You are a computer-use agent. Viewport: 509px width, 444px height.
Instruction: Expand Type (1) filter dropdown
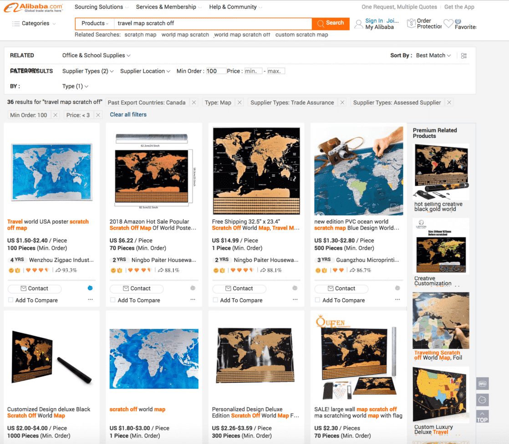pyautogui.click(x=75, y=86)
